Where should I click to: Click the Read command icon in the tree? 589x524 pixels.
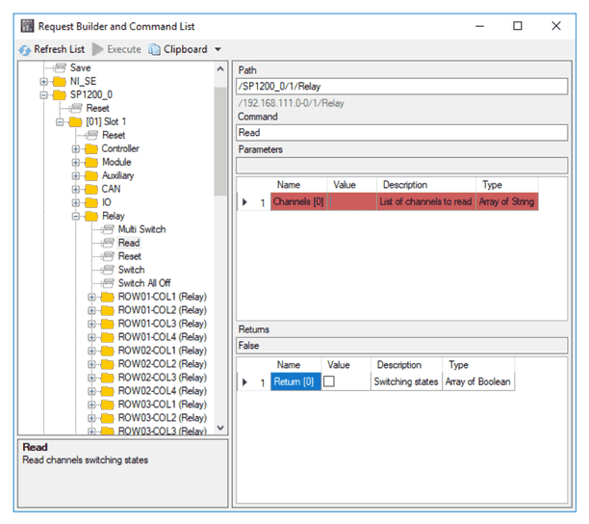coord(108,243)
